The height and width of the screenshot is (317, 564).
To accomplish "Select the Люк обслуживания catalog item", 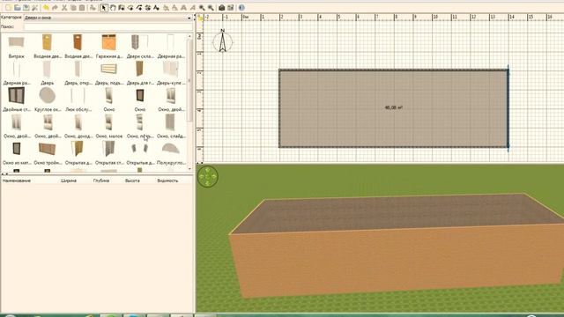I will click(x=78, y=100).
